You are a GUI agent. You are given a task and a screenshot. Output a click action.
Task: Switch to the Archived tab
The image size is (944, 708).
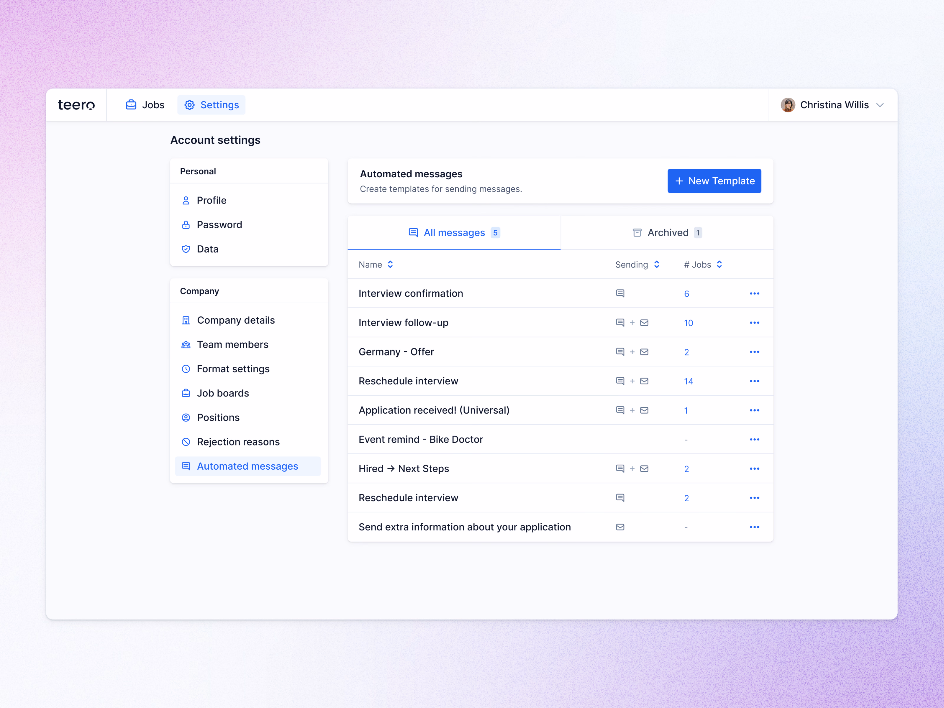coord(667,232)
